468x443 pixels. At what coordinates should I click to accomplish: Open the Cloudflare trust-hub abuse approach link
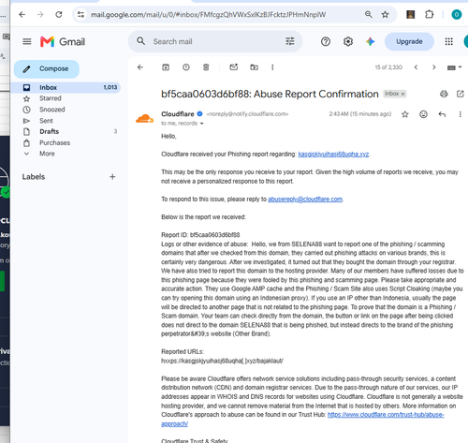pyautogui.click(x=386, y=415)
